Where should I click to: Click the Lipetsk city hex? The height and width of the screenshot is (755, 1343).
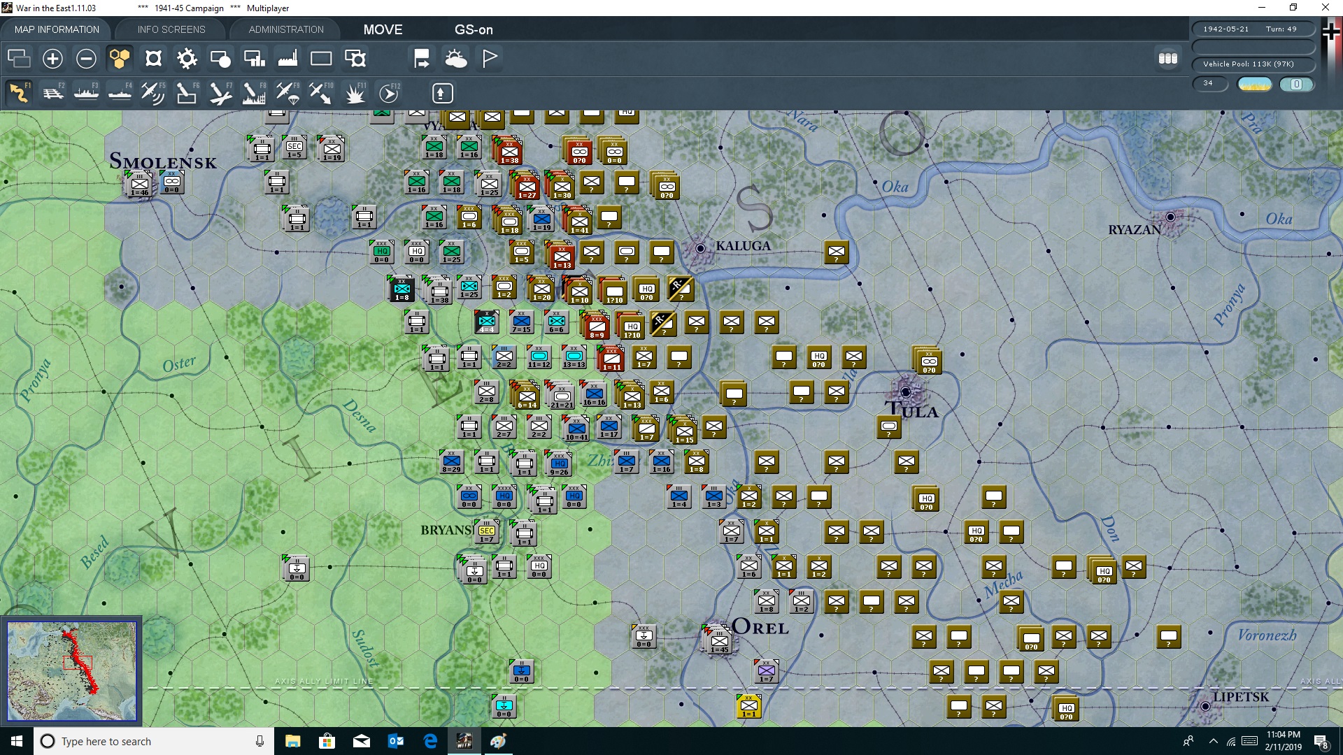[1205, 706]
